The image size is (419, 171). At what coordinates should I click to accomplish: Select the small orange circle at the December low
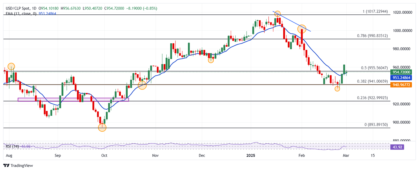click(211, 60)
